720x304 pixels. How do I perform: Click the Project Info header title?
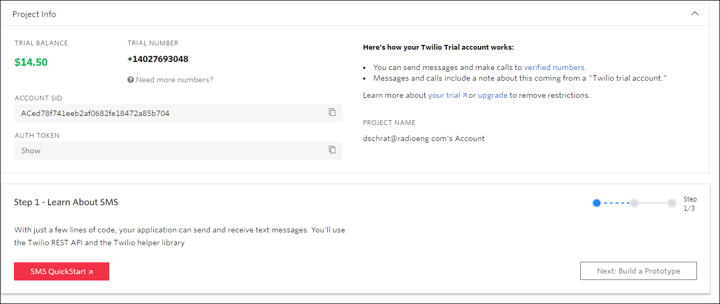(34, 14)
